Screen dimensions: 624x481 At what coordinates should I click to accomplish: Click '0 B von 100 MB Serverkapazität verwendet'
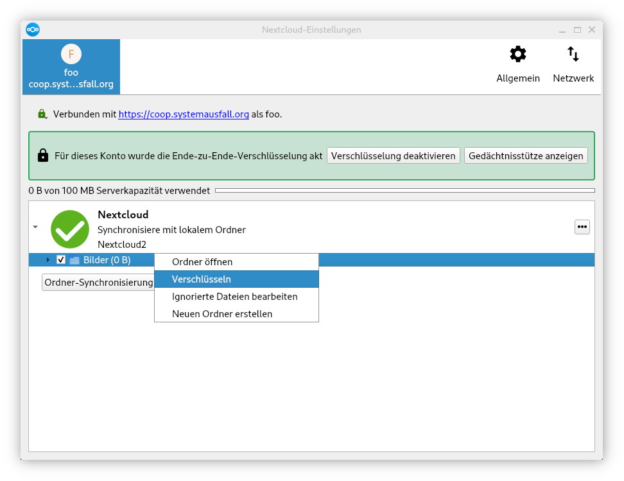pos(119,191)
